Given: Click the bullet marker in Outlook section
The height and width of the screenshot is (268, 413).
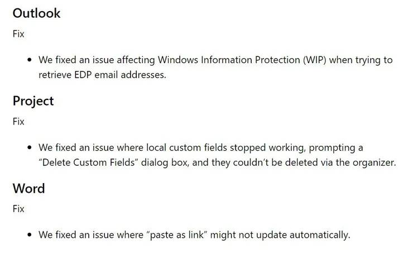Looking at the screenshot, I should click(29, 60).
